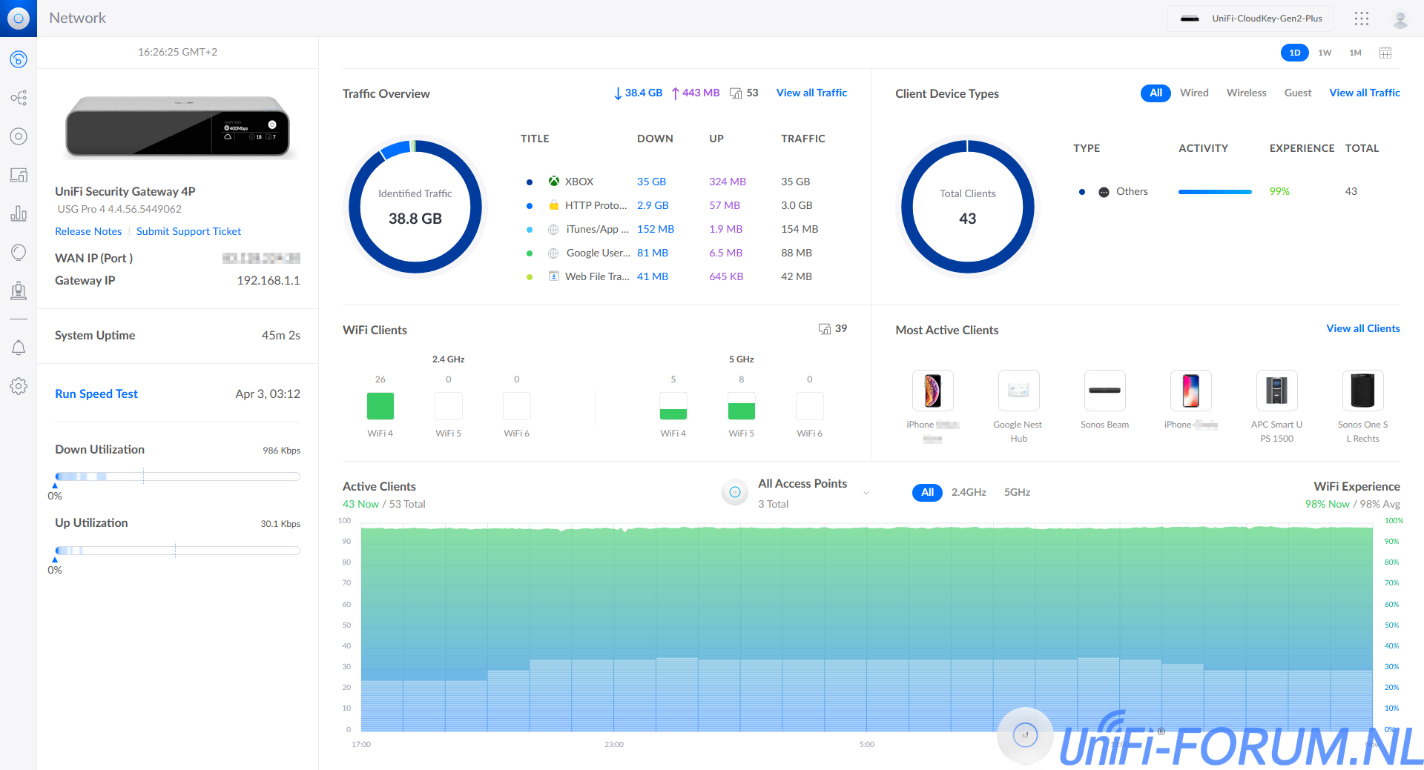
Task: Open the UniFi-CloudKey-Gen2-Plus console selector
Action: coord(1250,19)
